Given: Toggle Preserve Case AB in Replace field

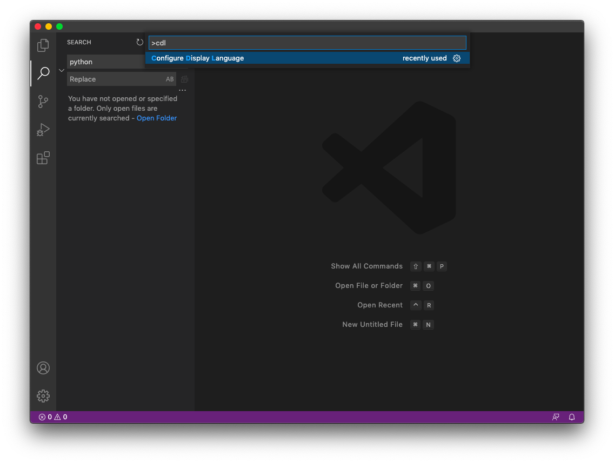Looking at the screenshot, I should pos(170,79).
